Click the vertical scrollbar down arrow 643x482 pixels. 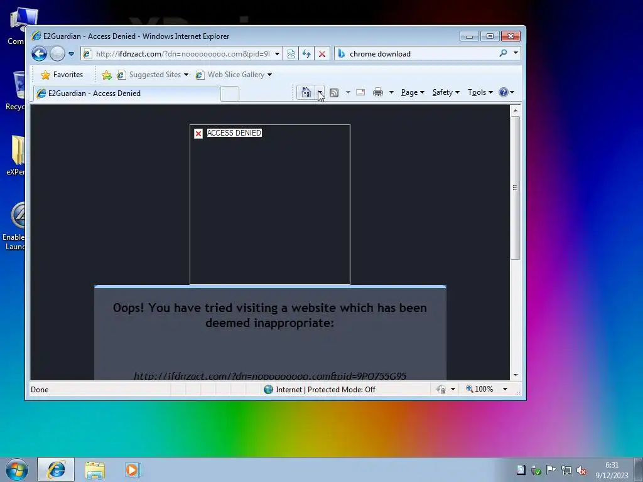[x=516, y=375]
